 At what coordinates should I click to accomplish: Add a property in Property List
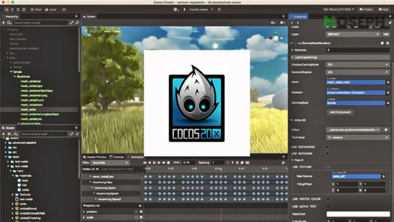click(x=140, y=206)
